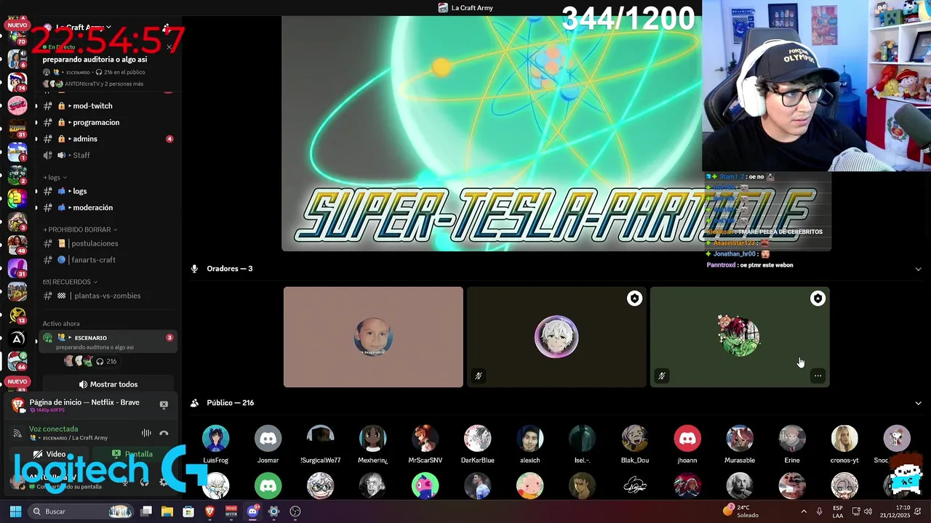Stop streaming Netflix Brave window

(x=164, y=405)
